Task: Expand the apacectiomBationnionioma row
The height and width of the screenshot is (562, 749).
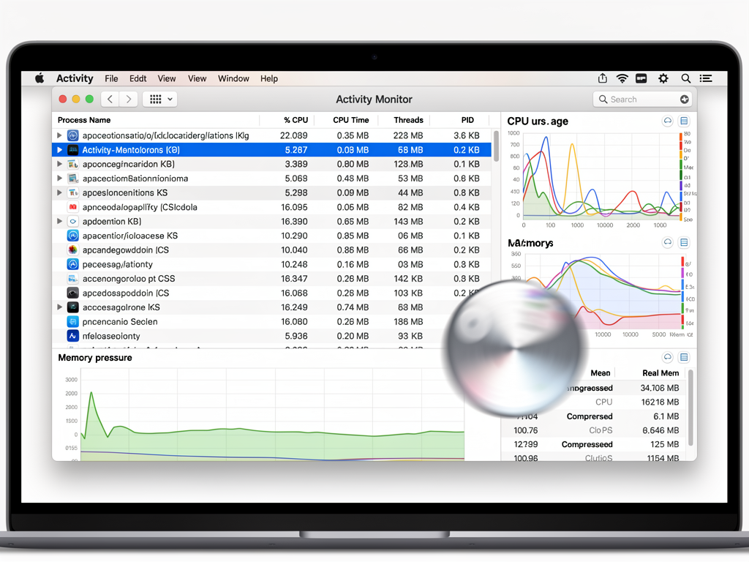Action: coord(59,179)
